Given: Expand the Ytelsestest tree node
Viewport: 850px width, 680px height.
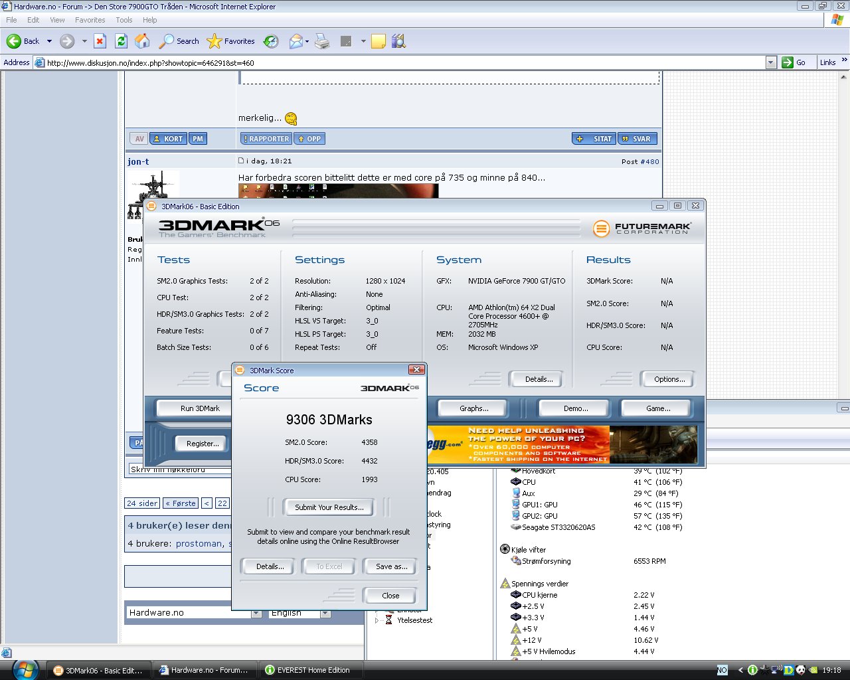Looking at the screenshot, I should (x=377, y=620).
